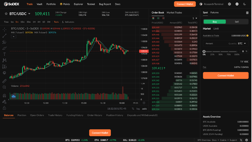Switch to the Market Trades tab
The image size is (252, 142).
(x=174, y=13)
